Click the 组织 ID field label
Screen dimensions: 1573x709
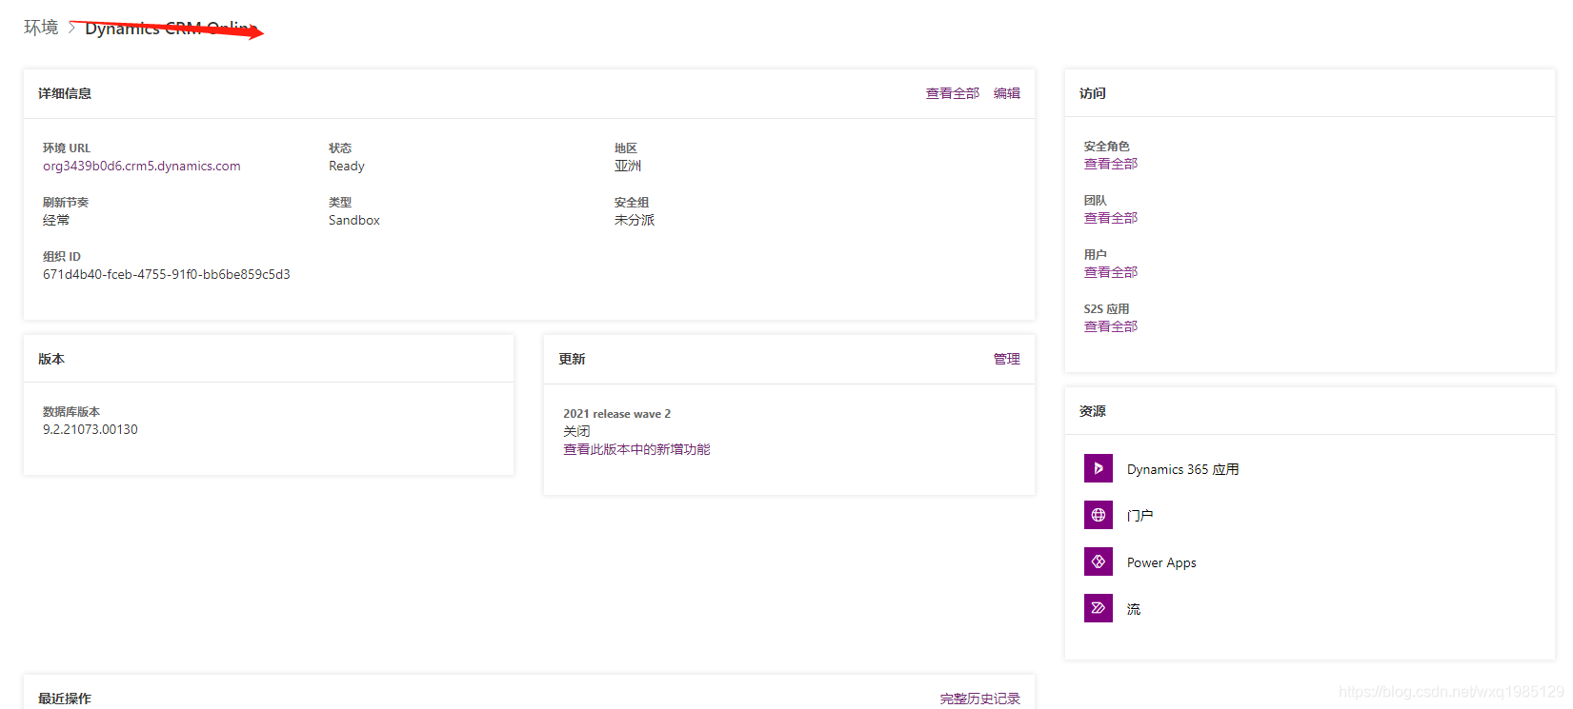point(62,257)
